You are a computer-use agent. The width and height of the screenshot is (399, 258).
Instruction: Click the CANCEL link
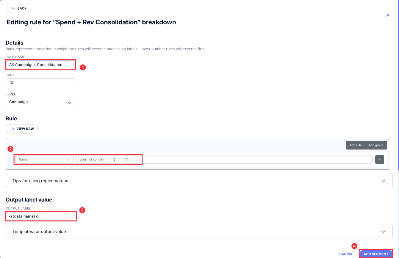(x=346, y=254)
